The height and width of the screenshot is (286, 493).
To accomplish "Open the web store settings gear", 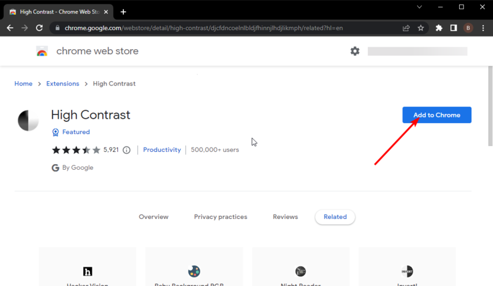I will pos(355,51).
